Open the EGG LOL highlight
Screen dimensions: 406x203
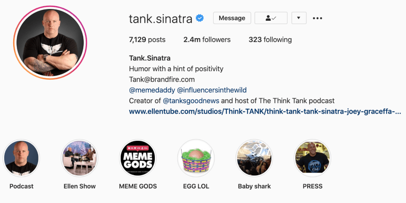196,158
